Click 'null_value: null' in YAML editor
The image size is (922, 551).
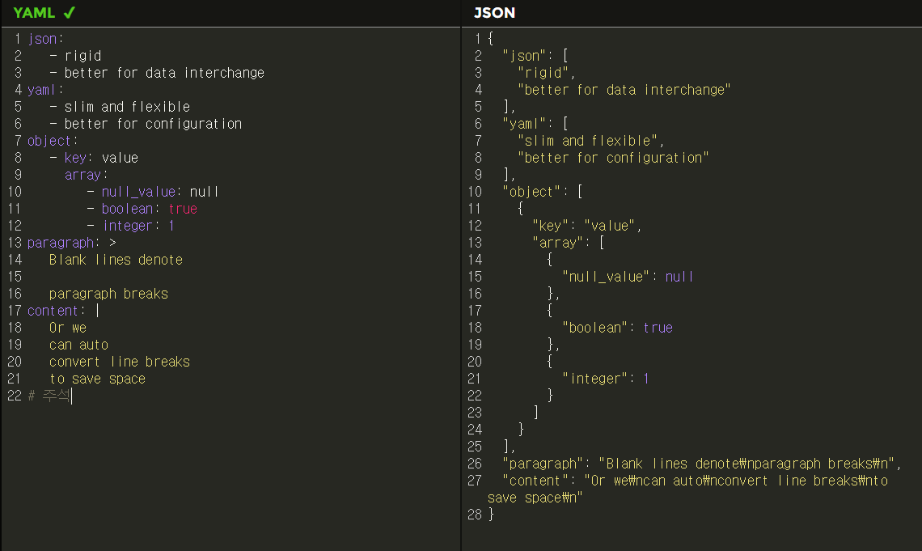pyautogui.click(x=160, y=193)
